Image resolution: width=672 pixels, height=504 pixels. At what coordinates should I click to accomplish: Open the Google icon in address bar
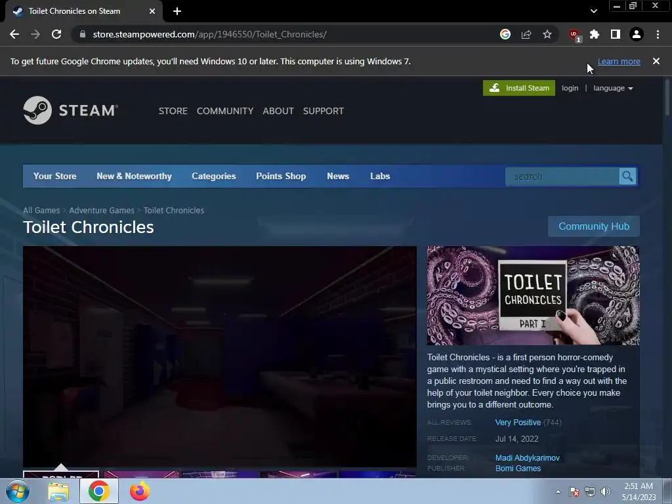(x=505, y=34)
